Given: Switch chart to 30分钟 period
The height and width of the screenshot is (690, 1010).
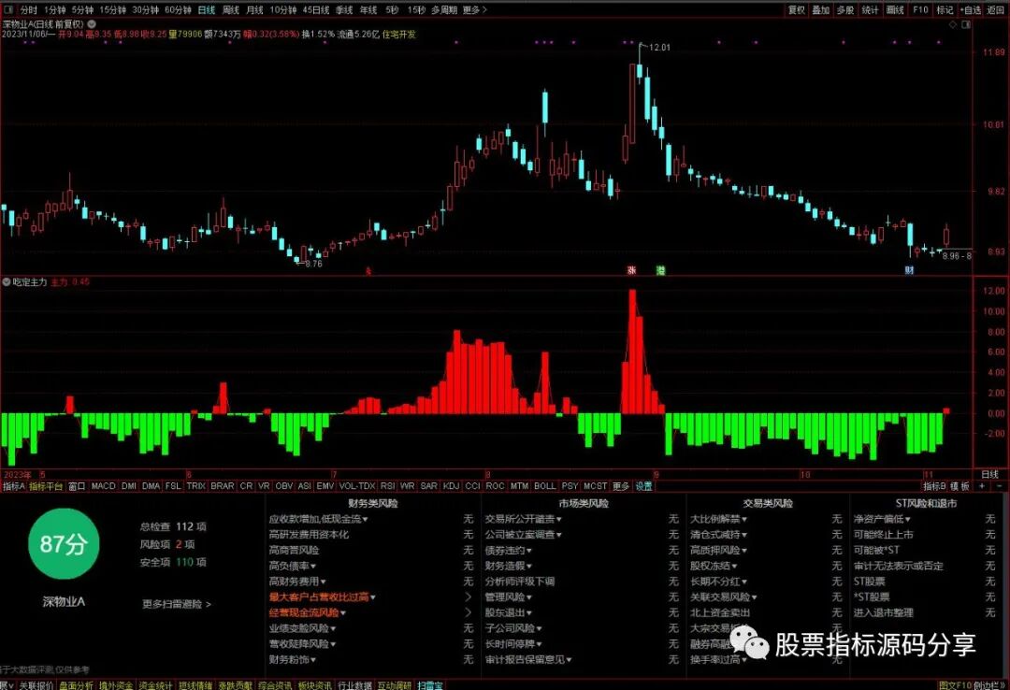Looking at the screenshot, I should pos(146,9).
